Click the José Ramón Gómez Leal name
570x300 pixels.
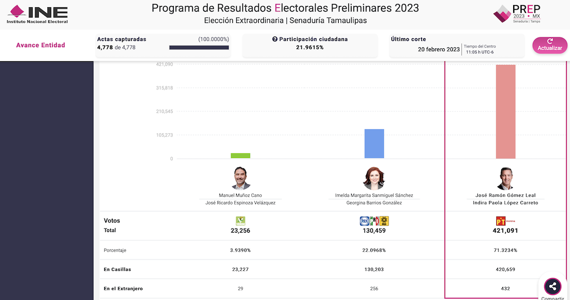(505, 196)
